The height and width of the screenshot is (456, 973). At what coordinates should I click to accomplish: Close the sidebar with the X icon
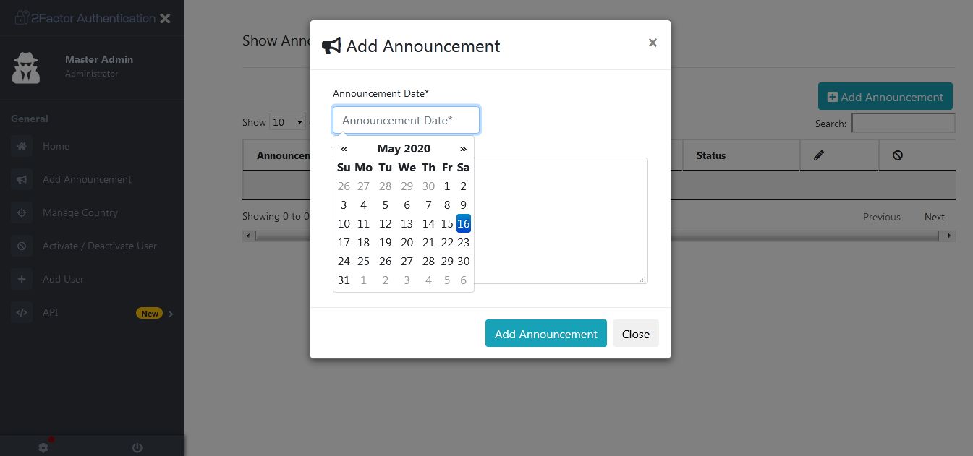coord(165,19)
